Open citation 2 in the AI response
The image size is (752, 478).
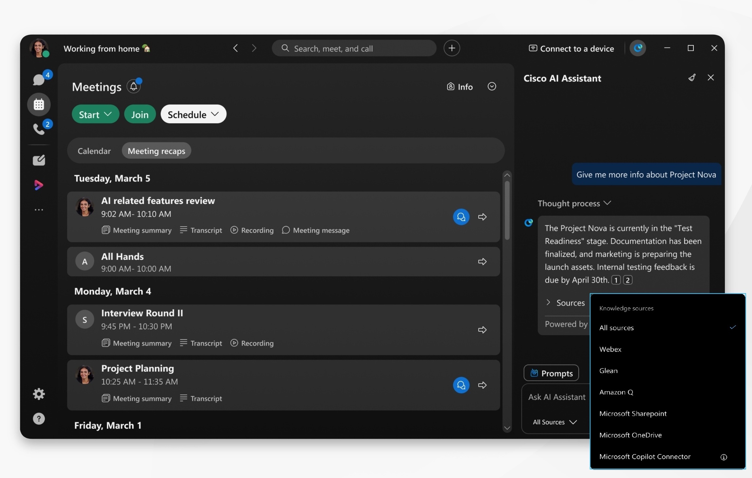(x=628, y=280)
